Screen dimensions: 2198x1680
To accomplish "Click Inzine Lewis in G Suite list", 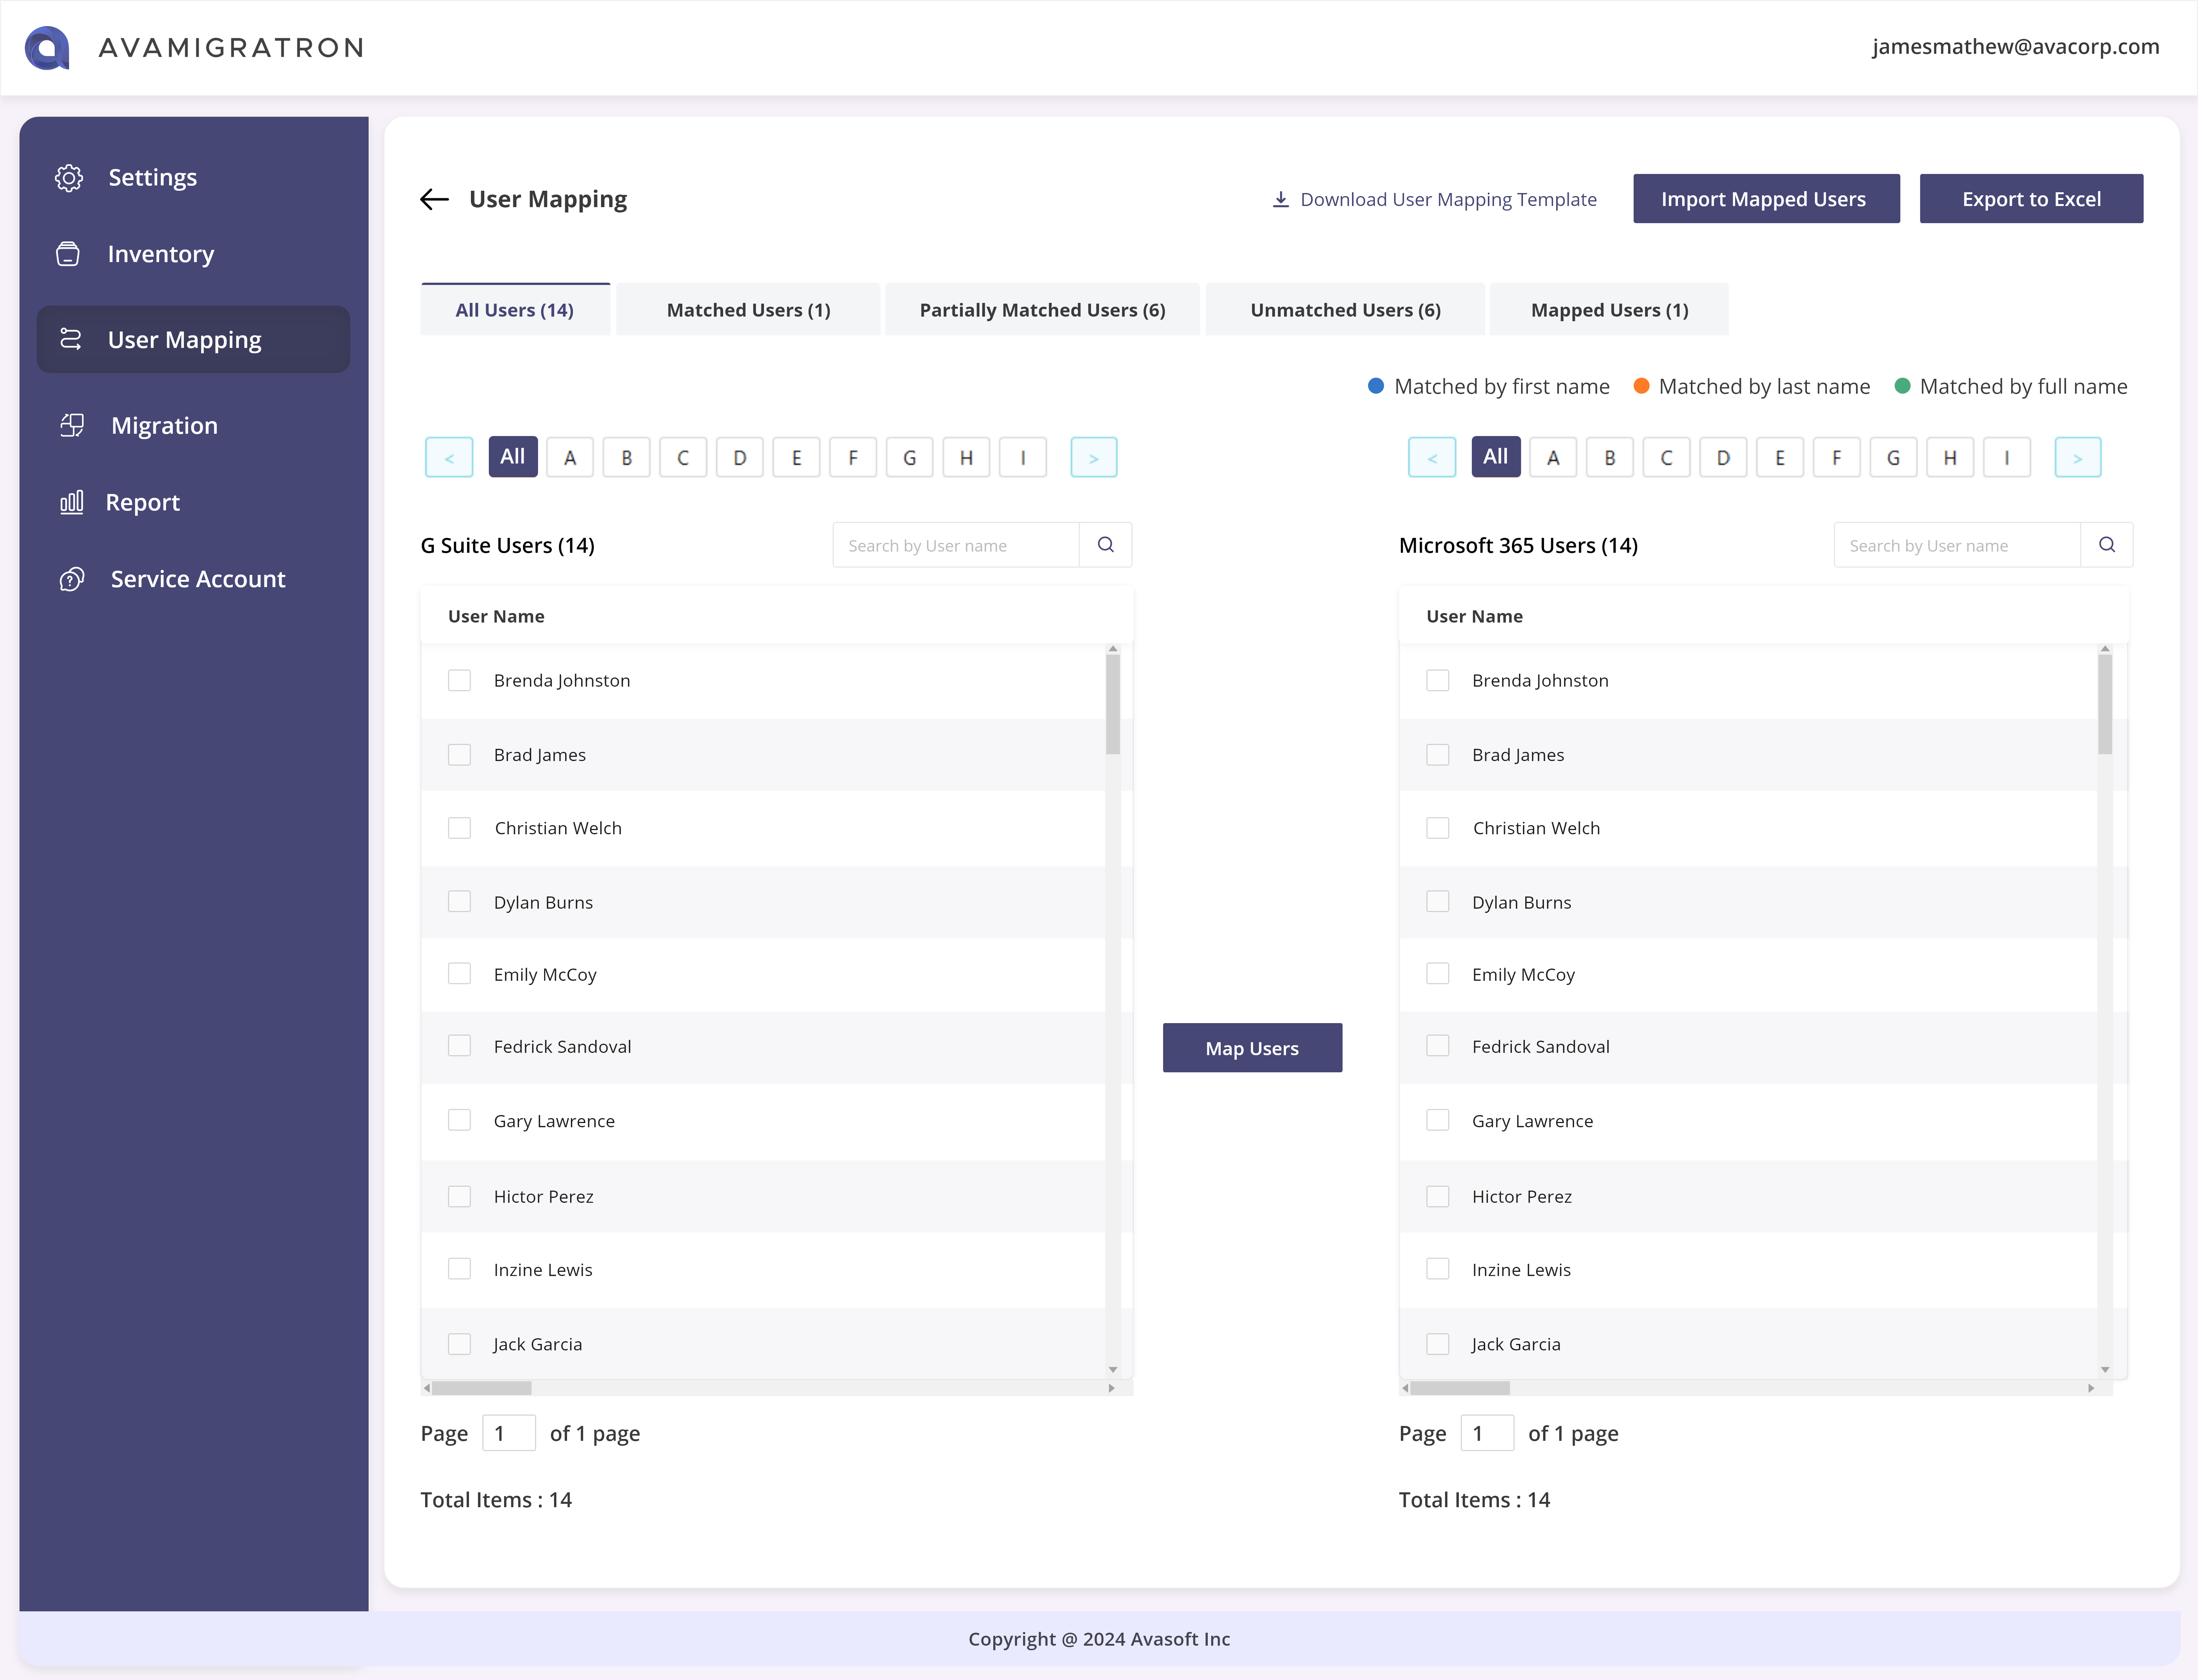I will coord(543,1270).
